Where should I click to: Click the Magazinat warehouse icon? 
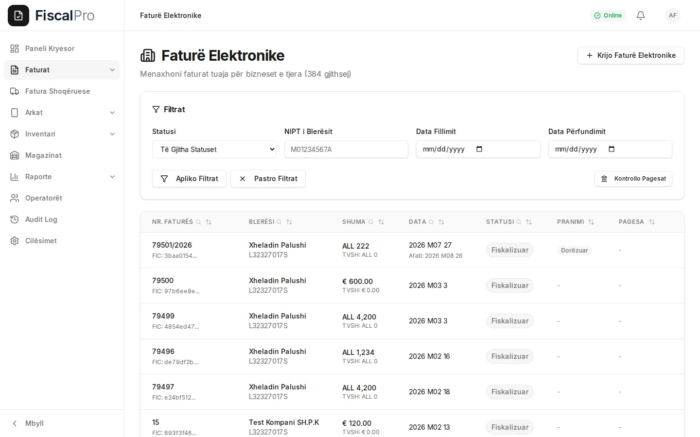click(x=15, y=155)
